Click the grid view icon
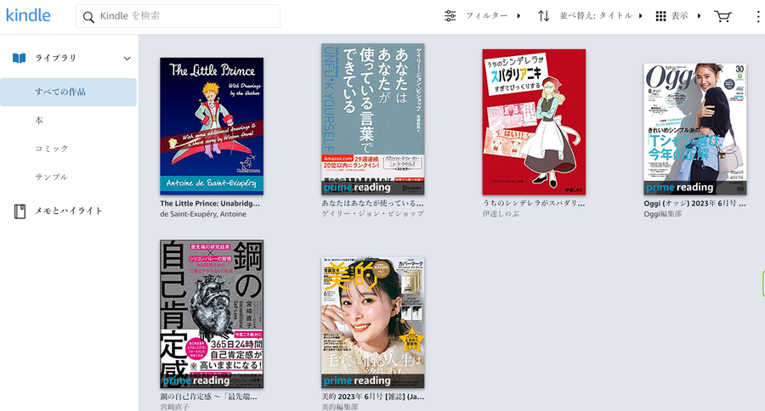The width and height of the screenshot is (765, 411). 660,16
